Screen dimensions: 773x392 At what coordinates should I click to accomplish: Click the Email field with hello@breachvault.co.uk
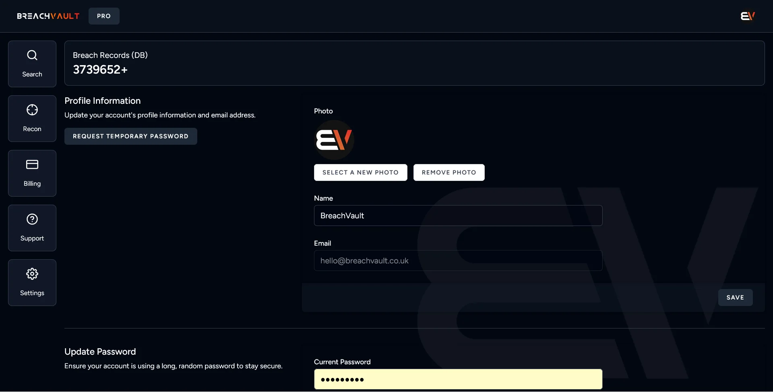[x=458, y=261]
